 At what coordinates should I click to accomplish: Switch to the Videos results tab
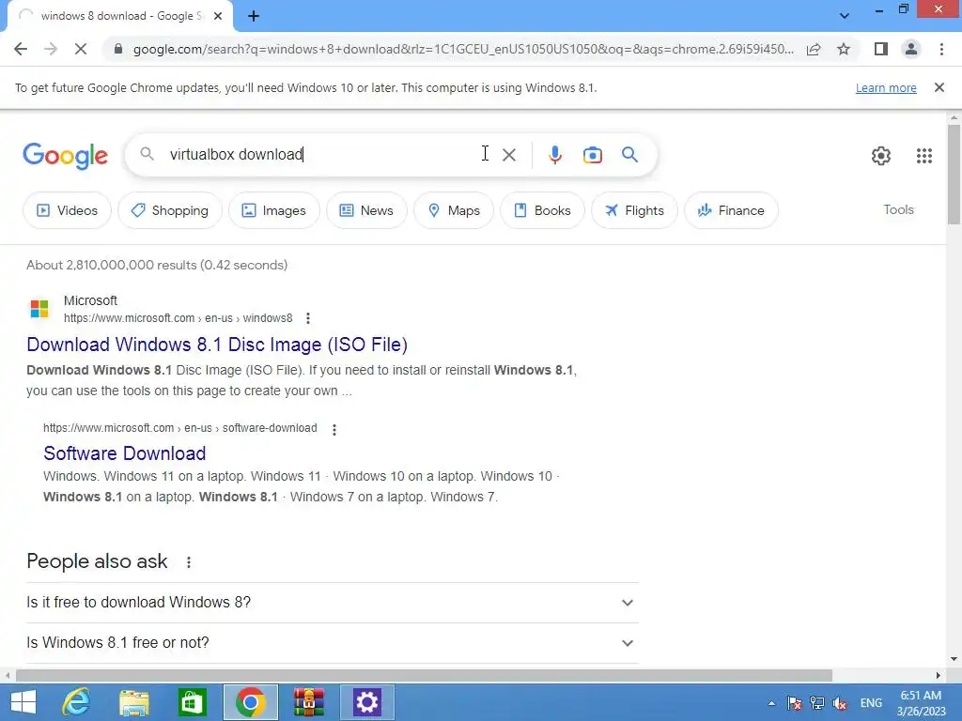(67, 210)
